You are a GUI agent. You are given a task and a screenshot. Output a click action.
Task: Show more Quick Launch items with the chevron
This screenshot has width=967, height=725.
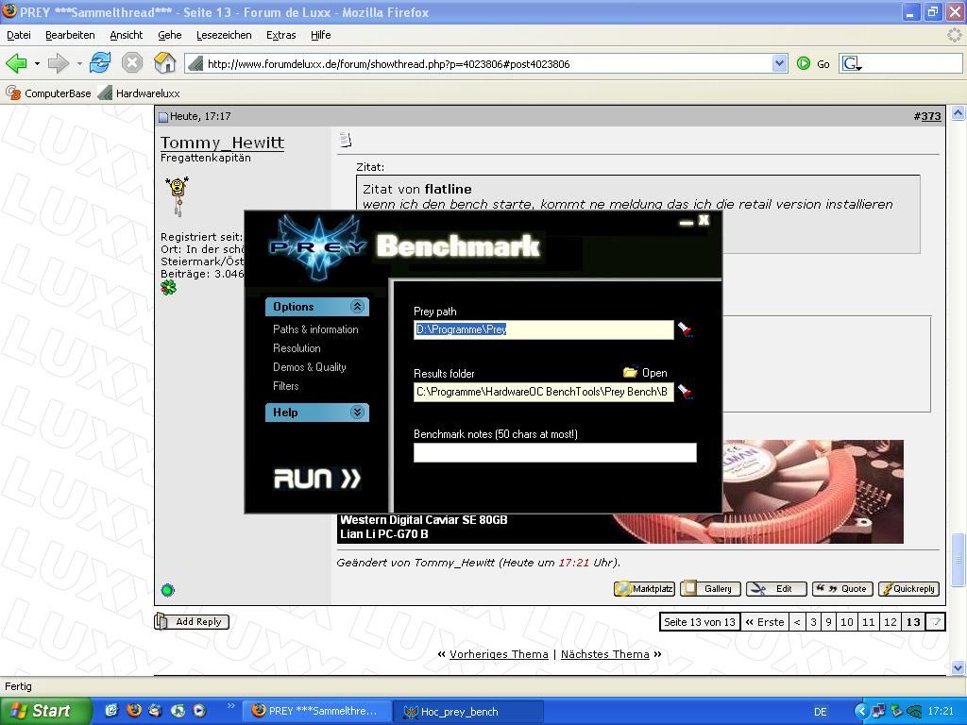(231, 706)
